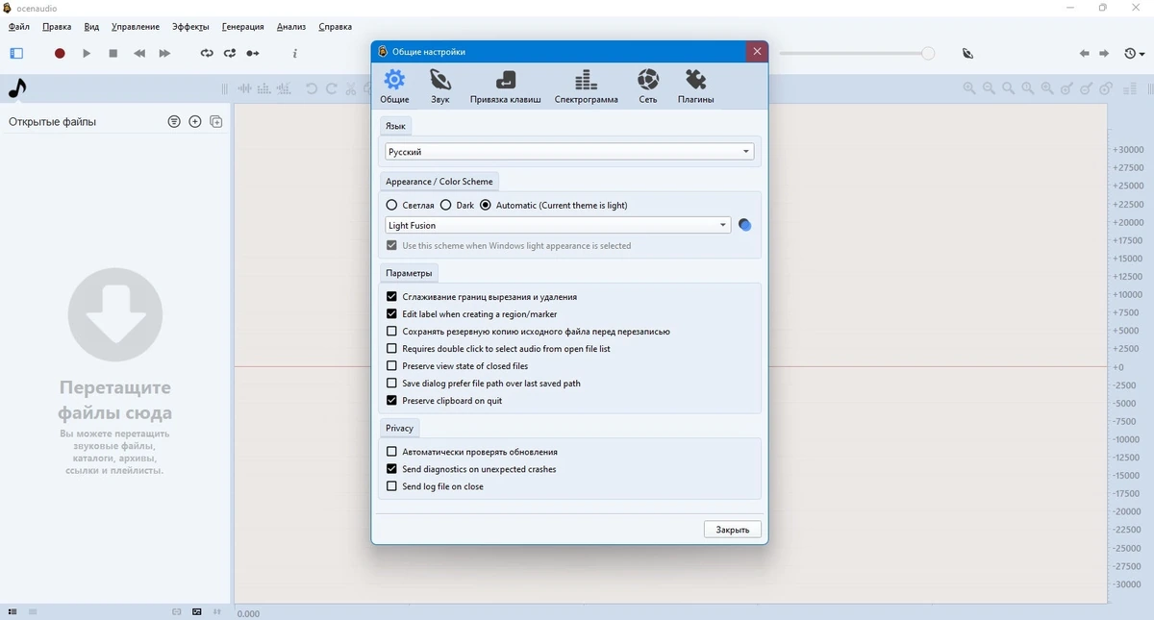Toggle Сглаживание границ вырезания и удаления checkbox

[x=391, y=297]
